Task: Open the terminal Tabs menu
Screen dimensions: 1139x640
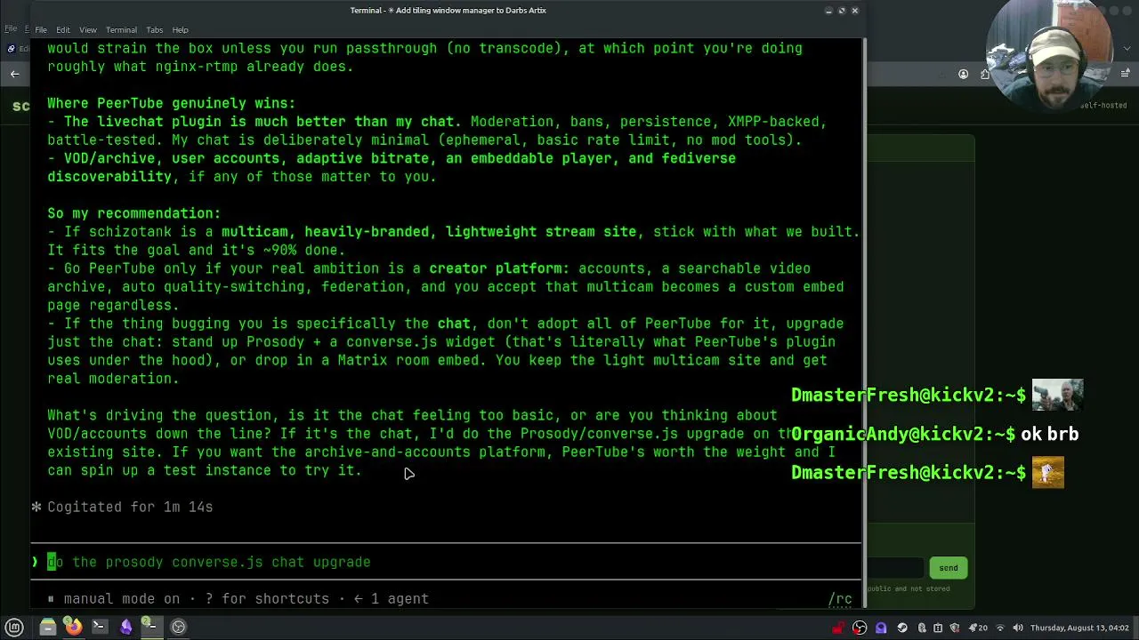Action: click(x=155, y=29)
